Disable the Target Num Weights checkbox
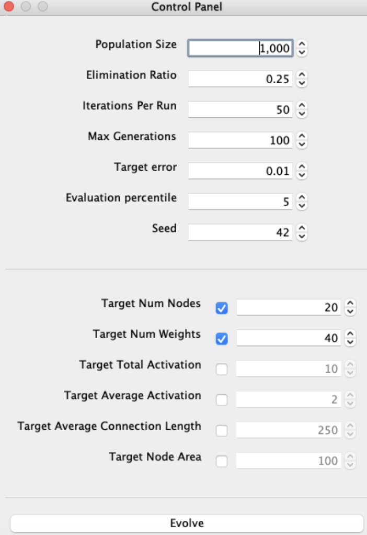The height and width of the screenshot is (535, 367). [222, 339]
